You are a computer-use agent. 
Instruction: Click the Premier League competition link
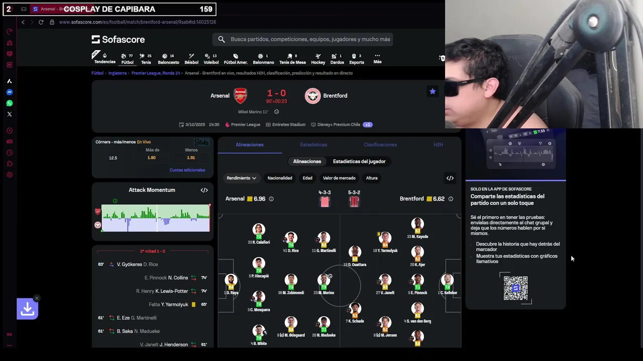point(246,124)
